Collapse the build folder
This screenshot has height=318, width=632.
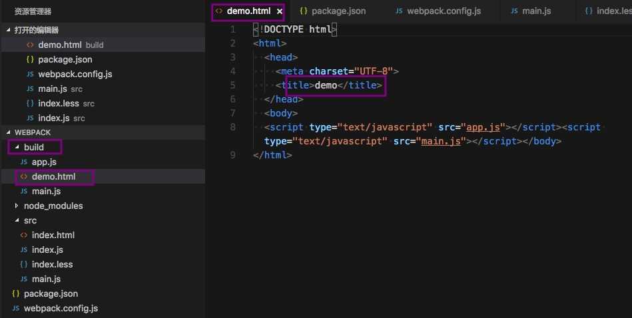(17, 147)
